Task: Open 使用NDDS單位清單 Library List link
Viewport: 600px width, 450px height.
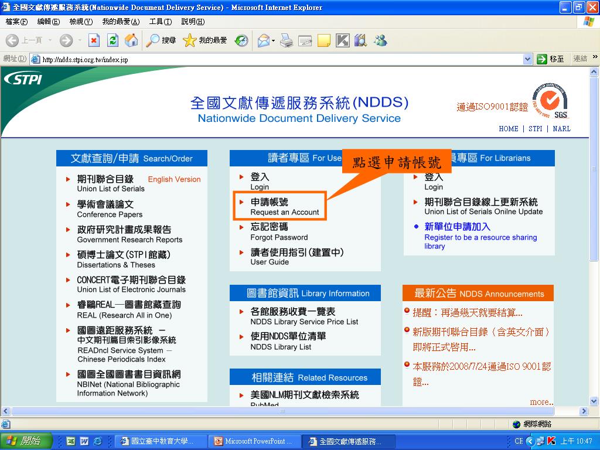Action: [288, 342]
